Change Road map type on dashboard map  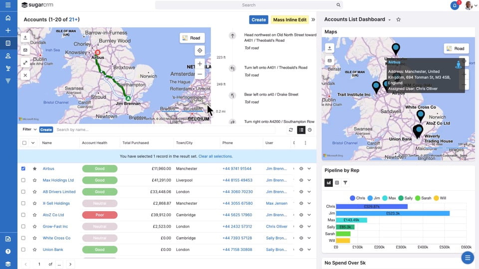pos(456,48)
